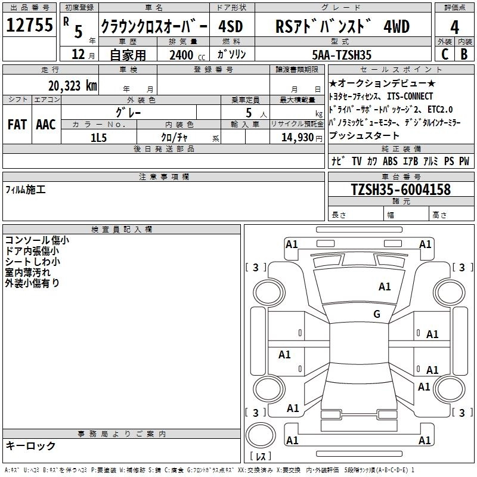Click the interior grade B cell
The width and height of the screenshot is (477, 477).
464,54
